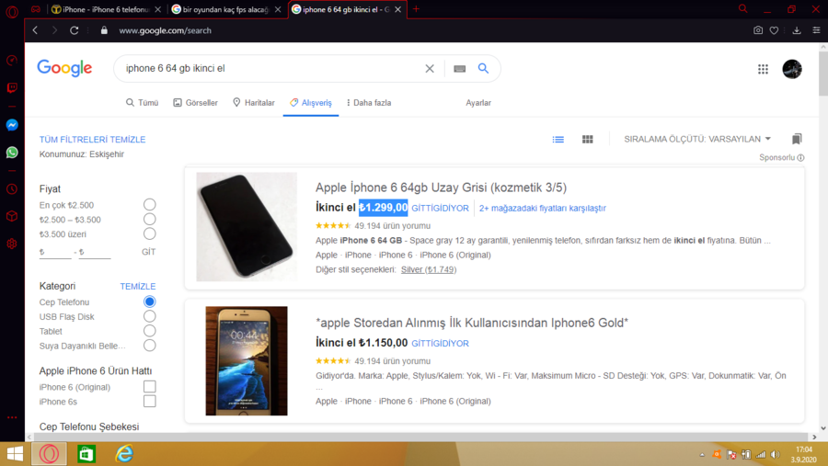
Task: Open sidebar three-dots setup menu
Action: [x=12, y=417]
